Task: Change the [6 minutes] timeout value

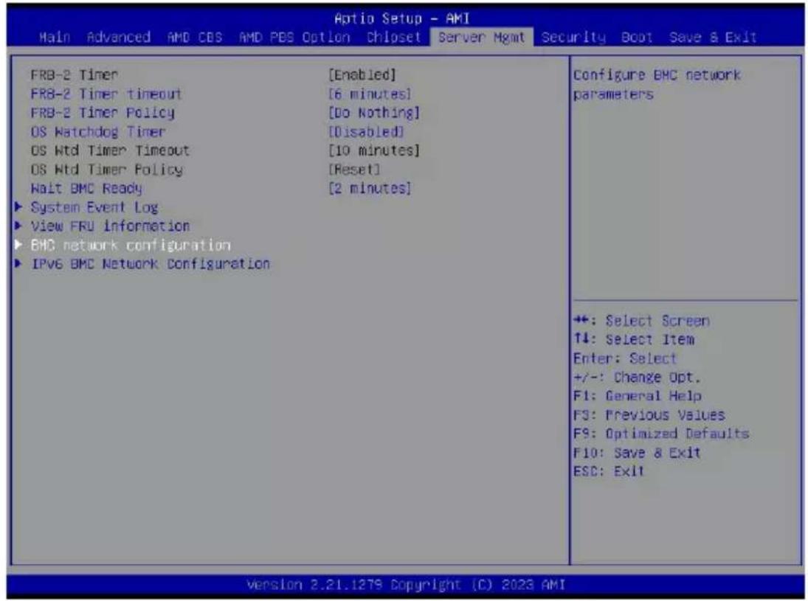Action: [370, 94]
